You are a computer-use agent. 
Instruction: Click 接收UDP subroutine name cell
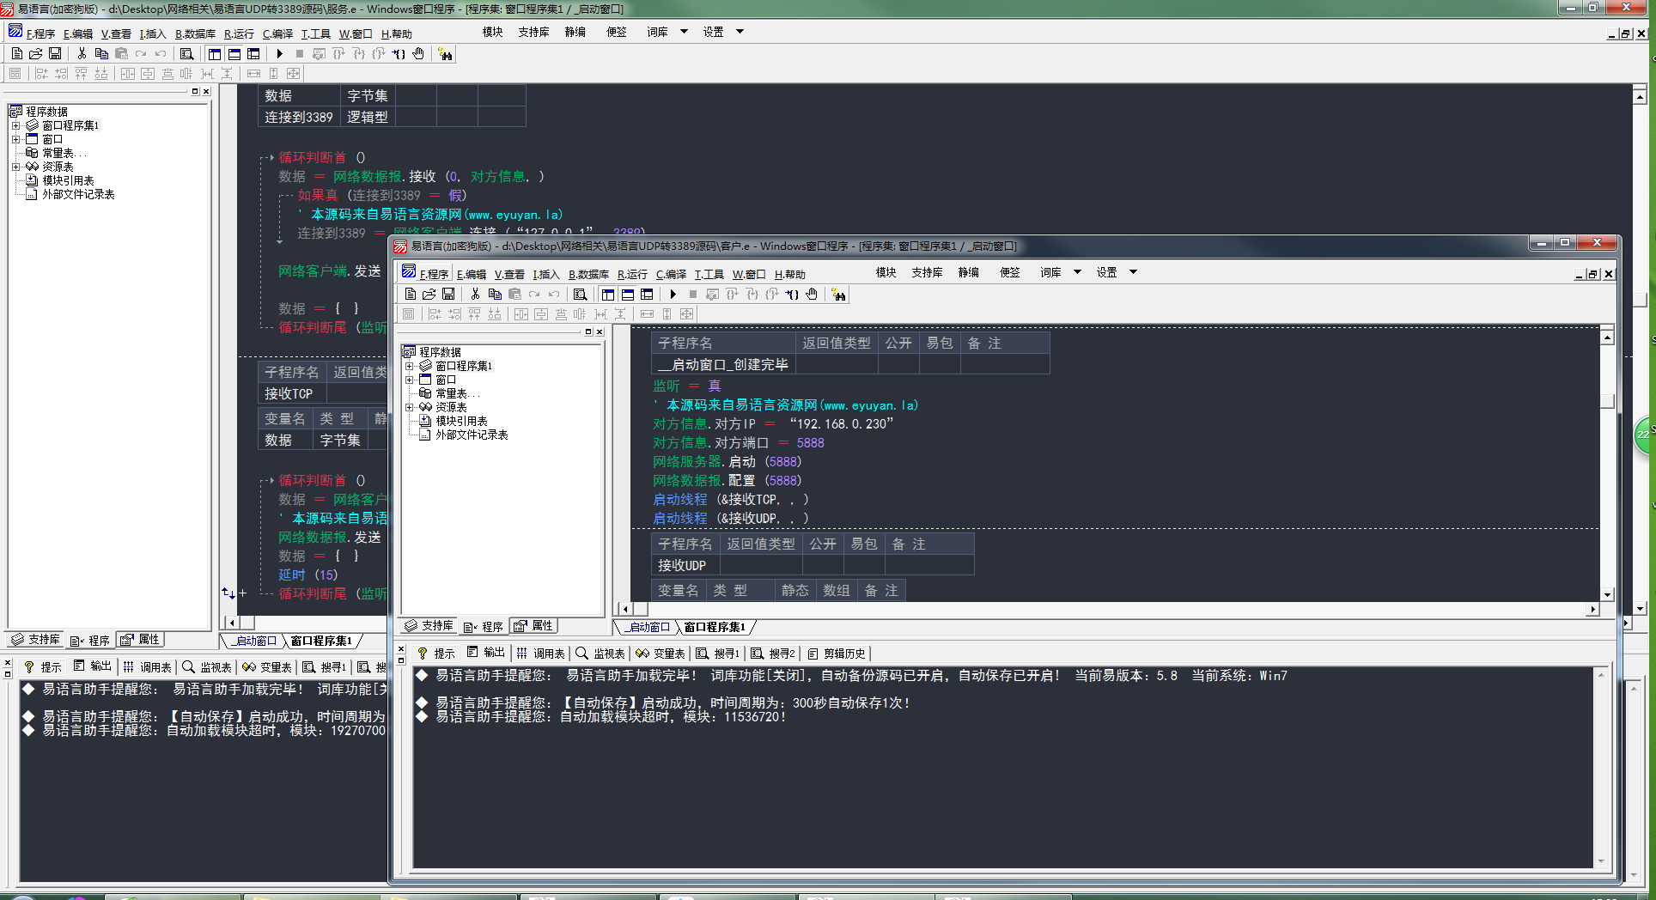click(685, 566)
